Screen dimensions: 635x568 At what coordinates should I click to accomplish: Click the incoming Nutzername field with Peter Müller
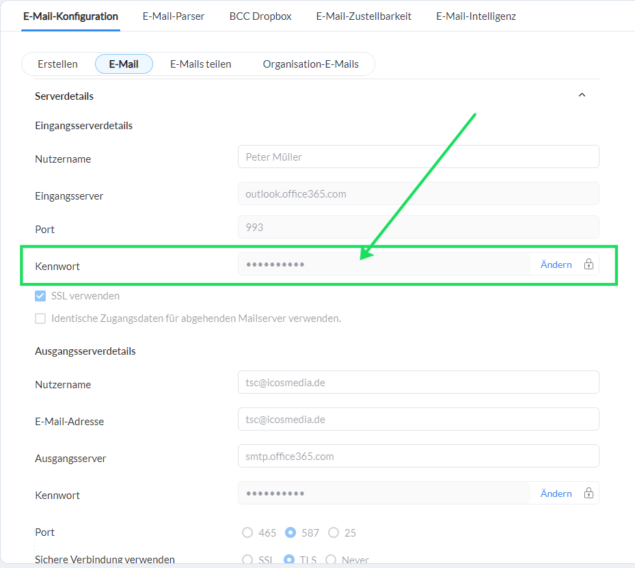coord(418,157)
